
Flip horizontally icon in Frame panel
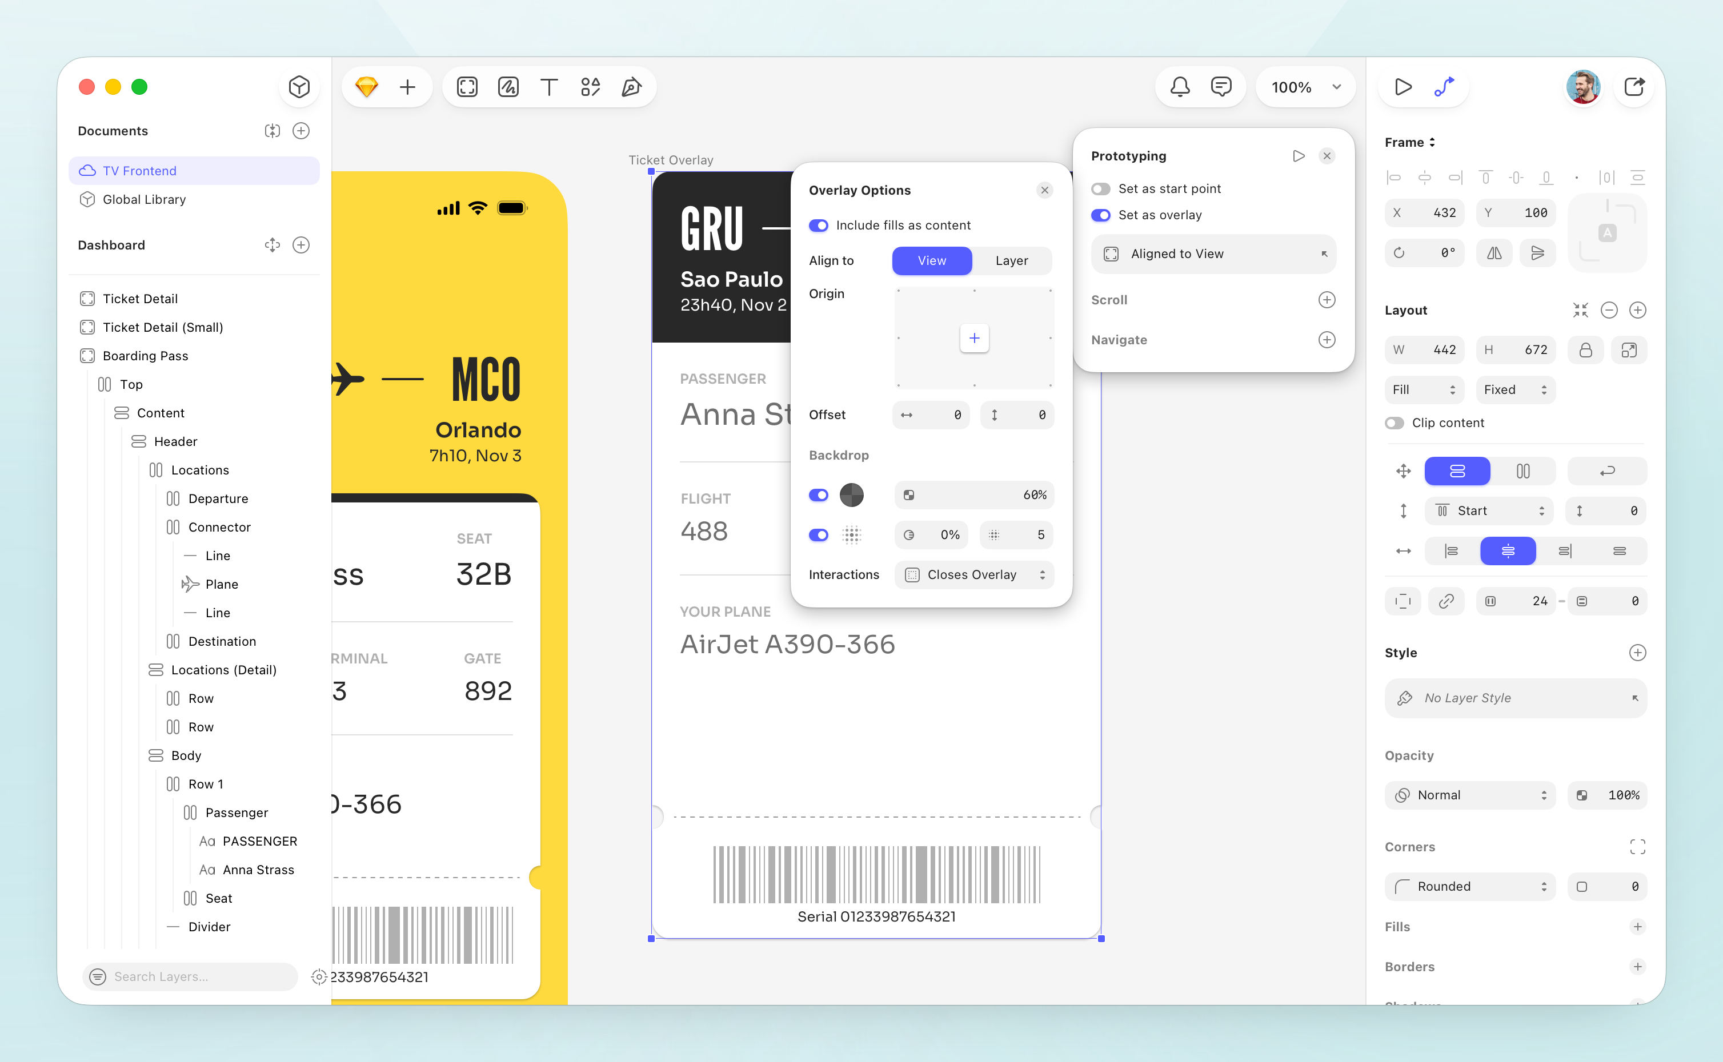(x=1494, y=253)
